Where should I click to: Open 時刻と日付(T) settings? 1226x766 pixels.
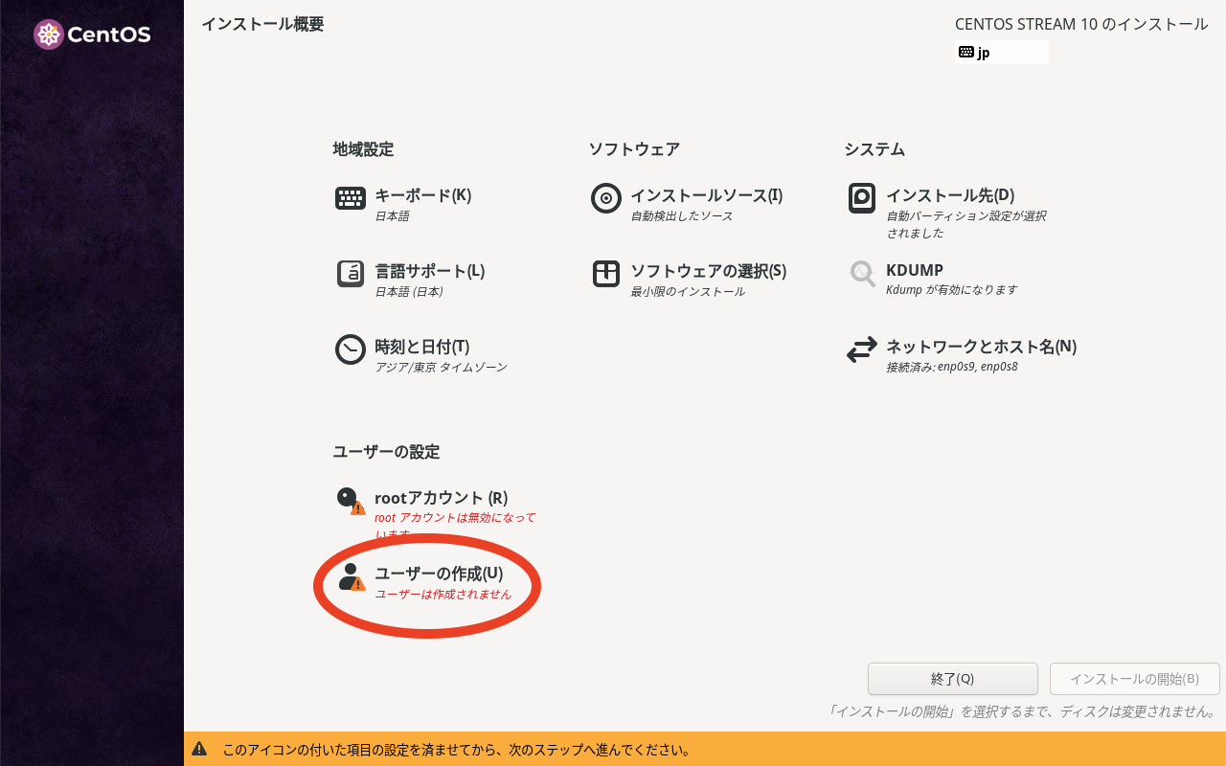coord(421,347)
